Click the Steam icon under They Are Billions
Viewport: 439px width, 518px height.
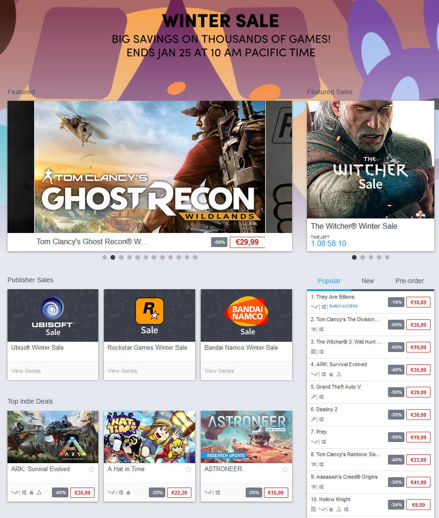point(315,307)
